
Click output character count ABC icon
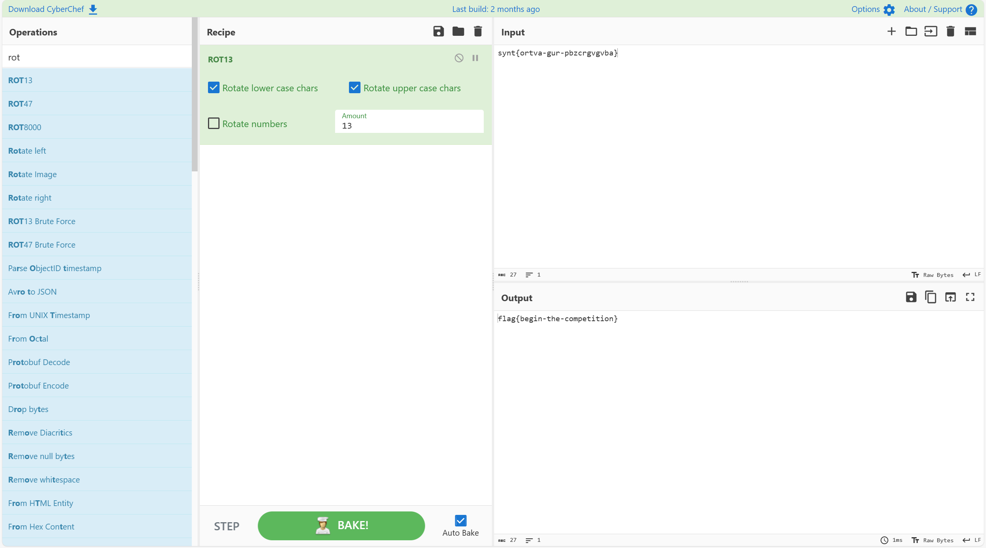(x=502, y=541)
